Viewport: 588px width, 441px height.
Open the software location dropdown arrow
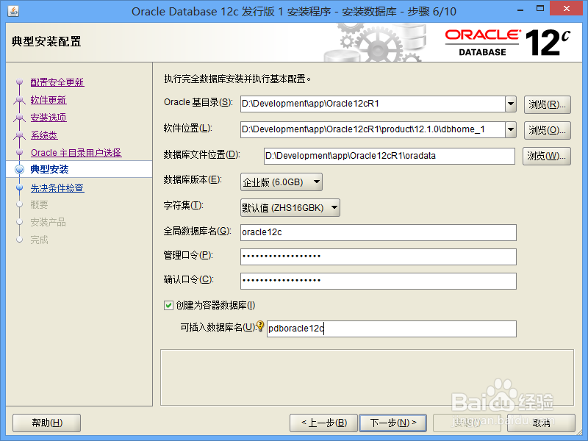tap(510, 130)
